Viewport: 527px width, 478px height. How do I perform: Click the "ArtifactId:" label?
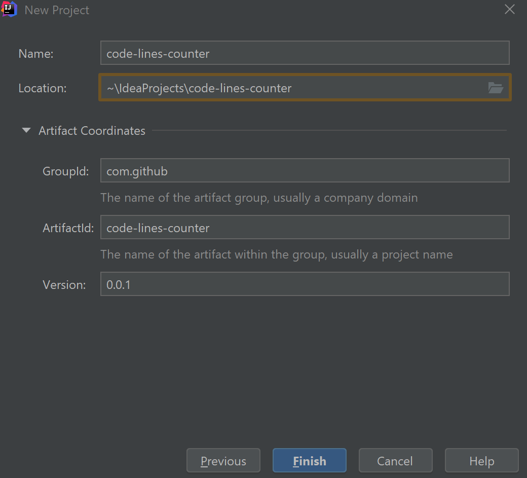tap(68, 228)
